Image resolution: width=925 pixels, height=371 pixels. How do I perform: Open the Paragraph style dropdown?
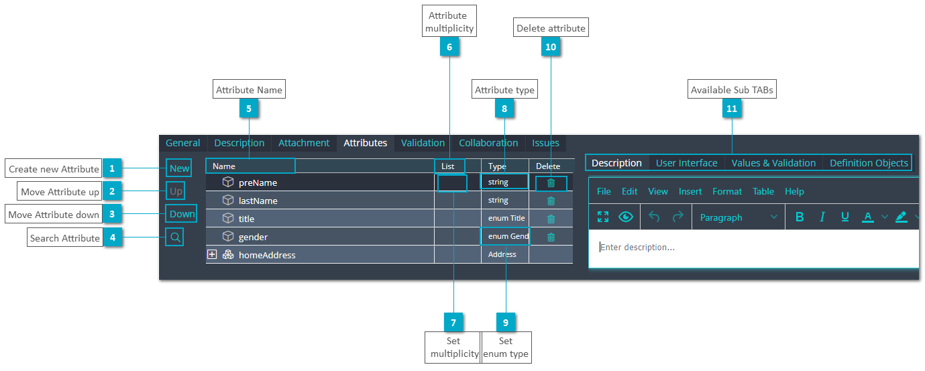[738, 217]
